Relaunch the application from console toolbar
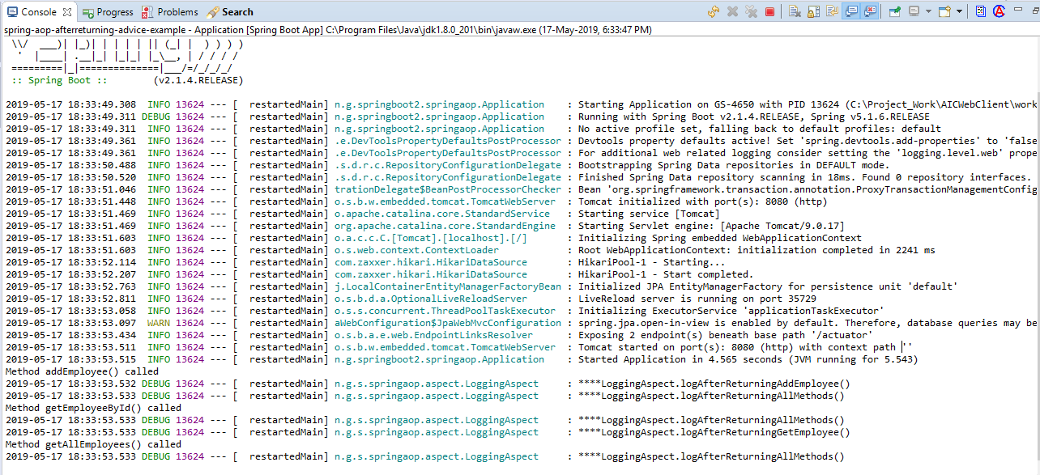1040x475 pixels. point(714,11)
